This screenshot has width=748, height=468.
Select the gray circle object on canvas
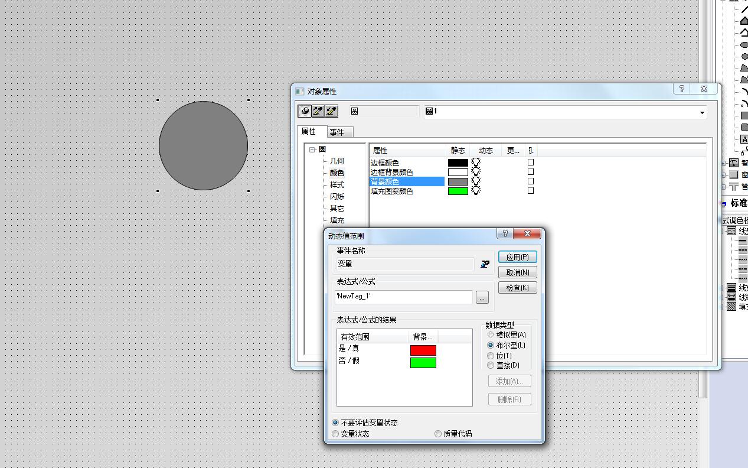coord(203,145)
